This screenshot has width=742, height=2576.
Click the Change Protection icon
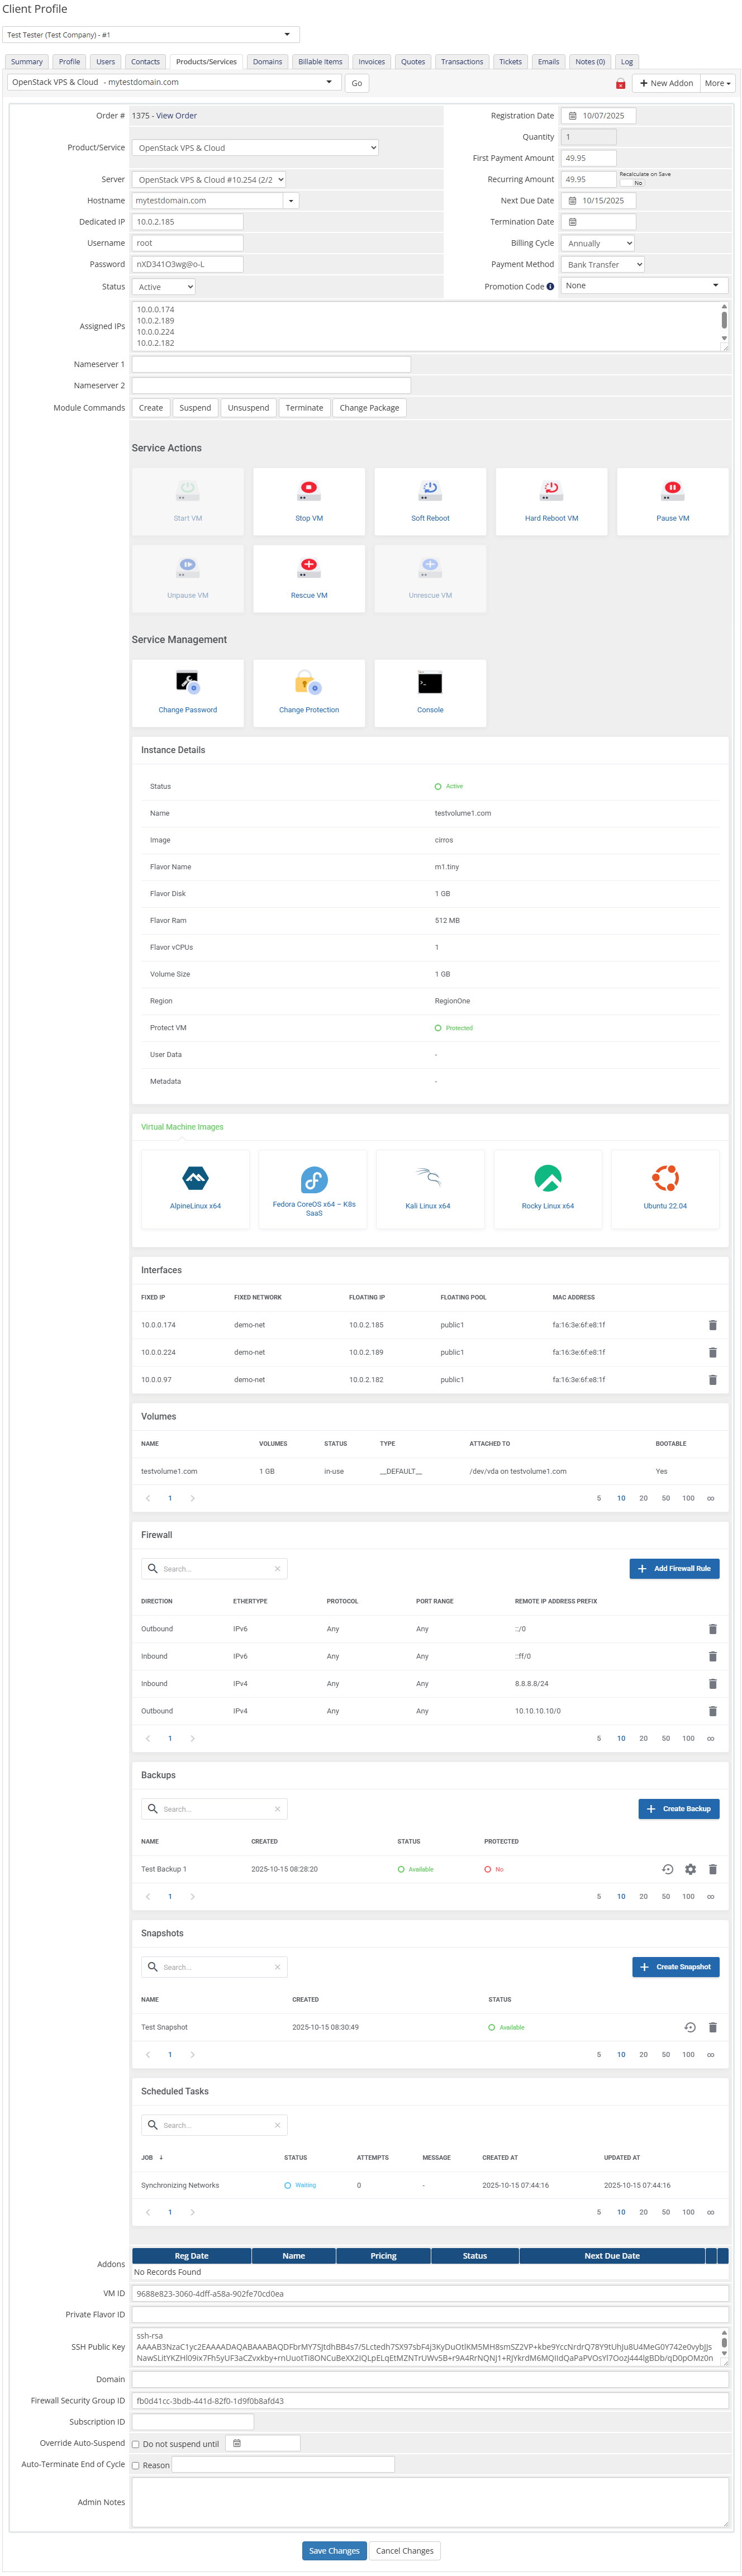[x=309, y=683]
